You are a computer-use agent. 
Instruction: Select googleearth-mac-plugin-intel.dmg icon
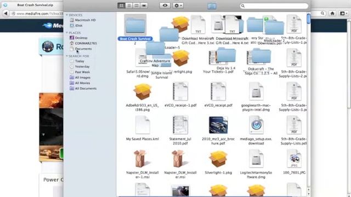256,91
